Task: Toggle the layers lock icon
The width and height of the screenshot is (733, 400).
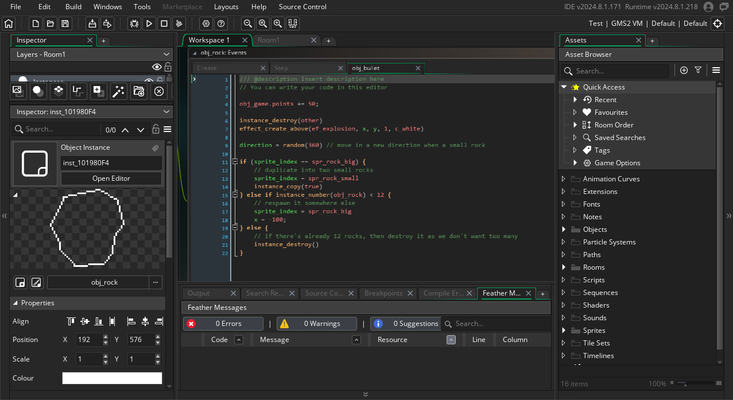Action: [168, 67]
